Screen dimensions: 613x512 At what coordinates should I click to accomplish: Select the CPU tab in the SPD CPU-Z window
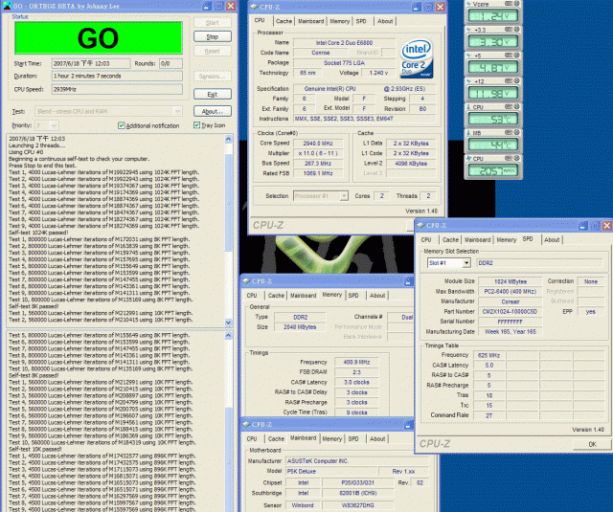point(426,240)
